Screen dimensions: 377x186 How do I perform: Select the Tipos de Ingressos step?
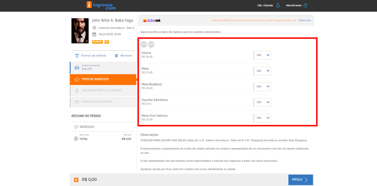pyautogui.click(x=103, y=79)
